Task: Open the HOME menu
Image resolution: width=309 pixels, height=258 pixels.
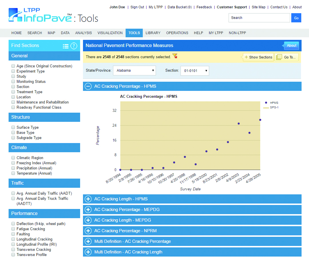Action: (17, 33)
